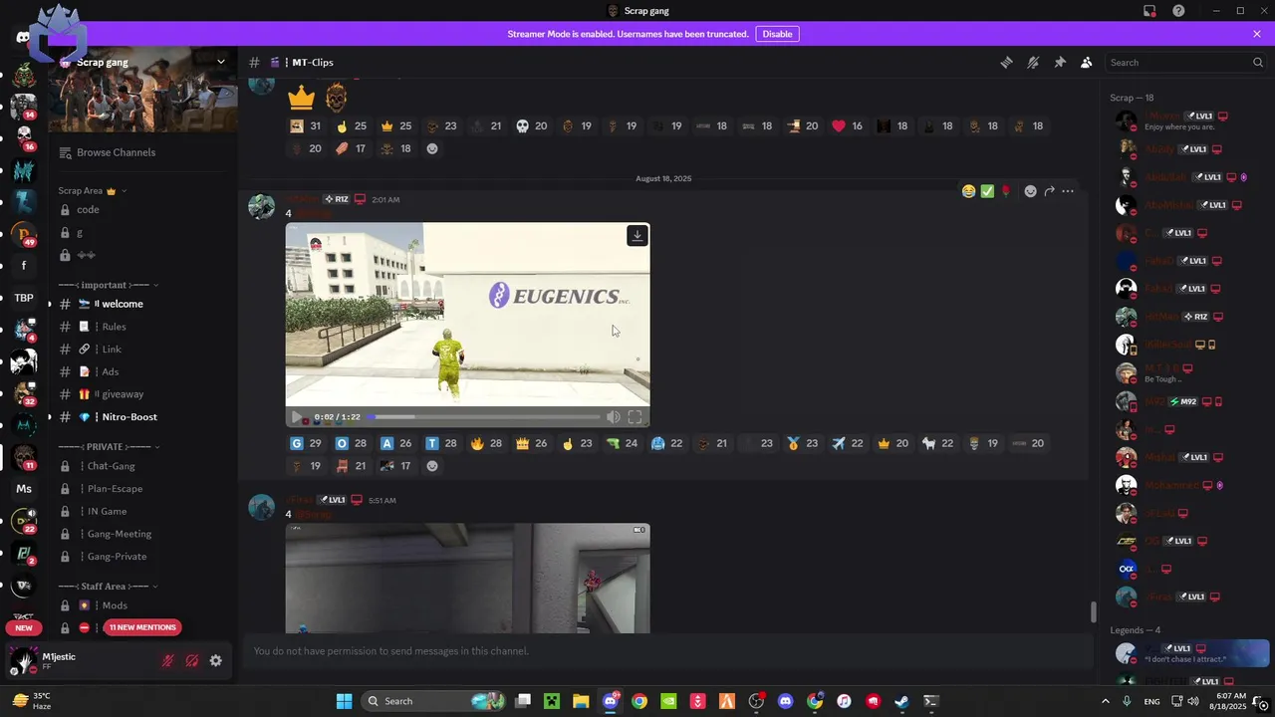Collapse the Staff Area category
This screenshot has width=1275, height=717.
coord(109,587)
